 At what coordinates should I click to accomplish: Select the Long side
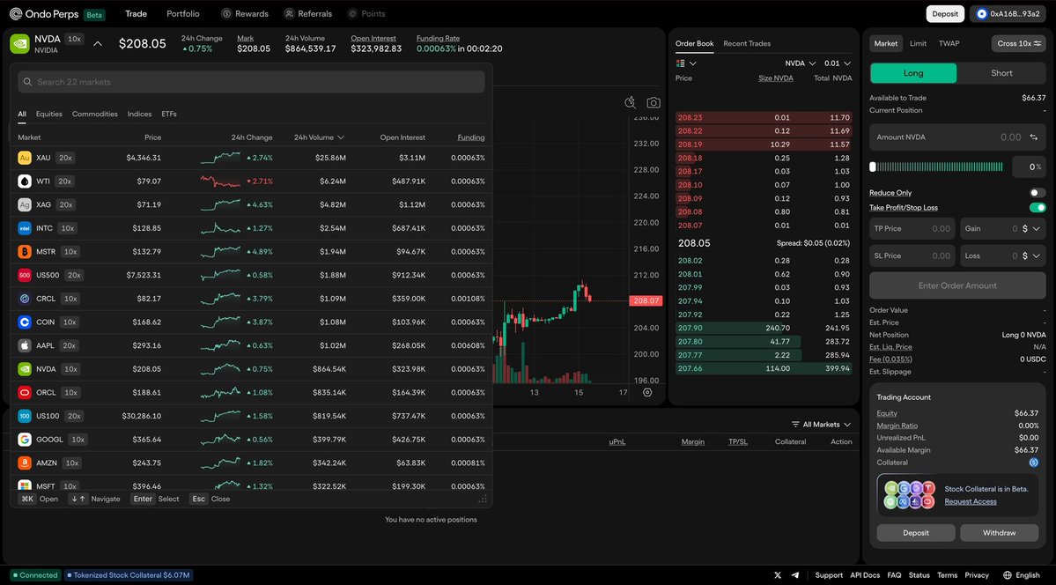pyautogui.click(x=913, y=73)
